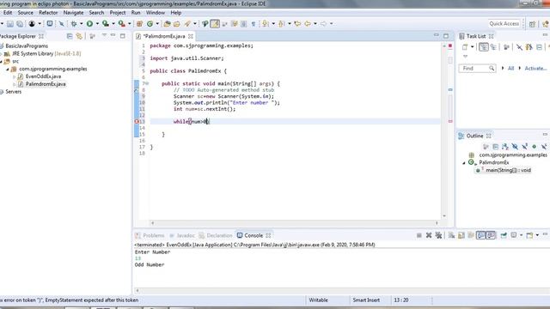Screen dimensions: 550x309
Task: Toggle the Mark Occurrences highlighter icon
Action: click(215, 23)
